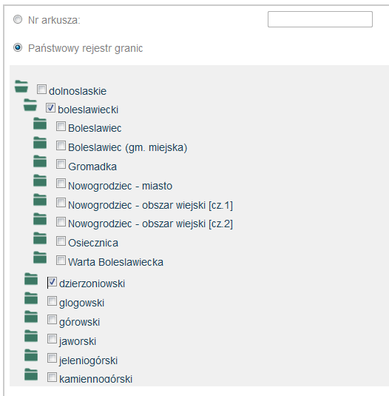Expand the glogowski folder
The height and width of the screenshot is (396, 389).
click(31, 298)
